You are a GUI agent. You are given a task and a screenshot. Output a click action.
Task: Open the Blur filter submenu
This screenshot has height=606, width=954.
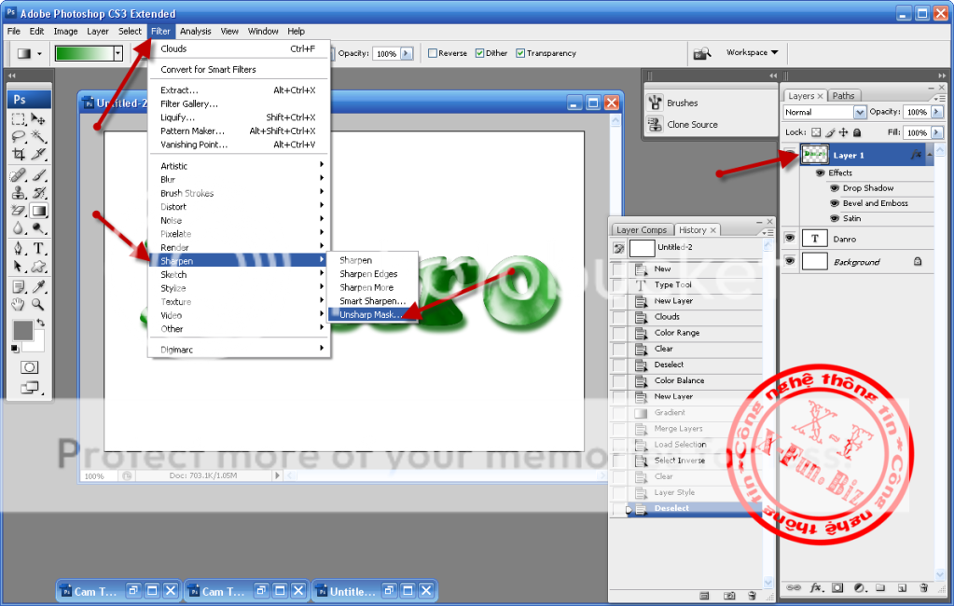pyautogui.click(x=240, y=180)
